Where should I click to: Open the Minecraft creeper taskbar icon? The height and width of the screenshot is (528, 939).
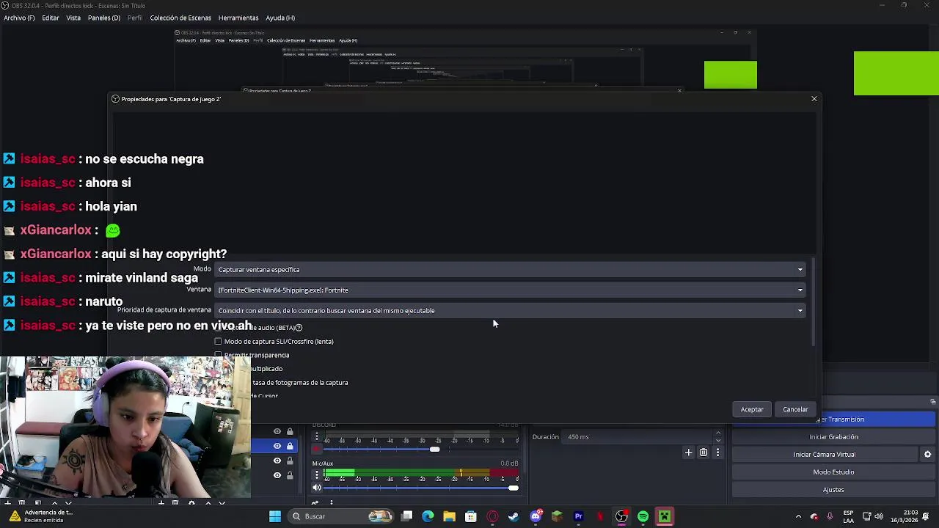click(664, 517)
